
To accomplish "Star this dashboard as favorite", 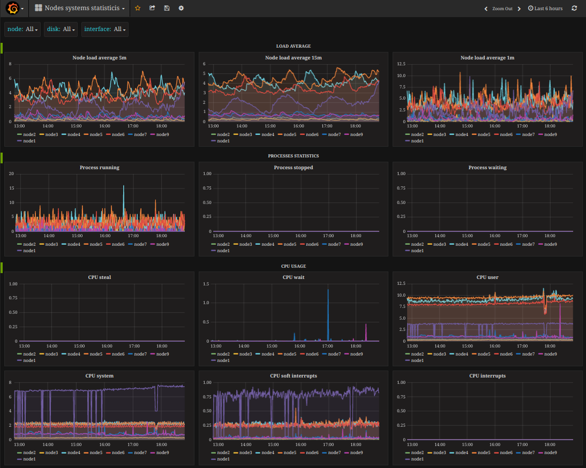I will (x=138, y=8).
